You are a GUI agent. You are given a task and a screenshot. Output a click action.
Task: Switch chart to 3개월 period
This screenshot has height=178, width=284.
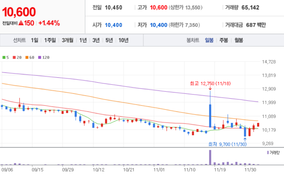68,40
